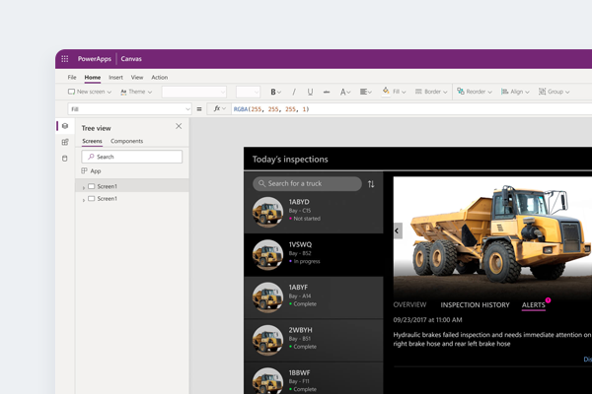Image resolution: width=592 pixels, height=394 pixels.
Task: Open the INSPECTION HISTORY tab
Action: coord(475,305)
